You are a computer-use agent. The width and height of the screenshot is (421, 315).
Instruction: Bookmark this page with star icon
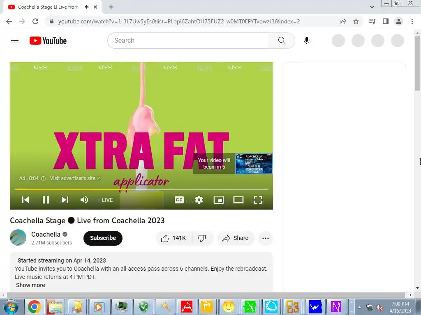coord(356,21)
